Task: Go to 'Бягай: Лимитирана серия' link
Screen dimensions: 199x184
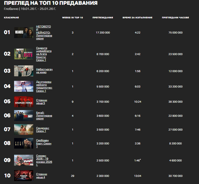Action: point(44,116)
